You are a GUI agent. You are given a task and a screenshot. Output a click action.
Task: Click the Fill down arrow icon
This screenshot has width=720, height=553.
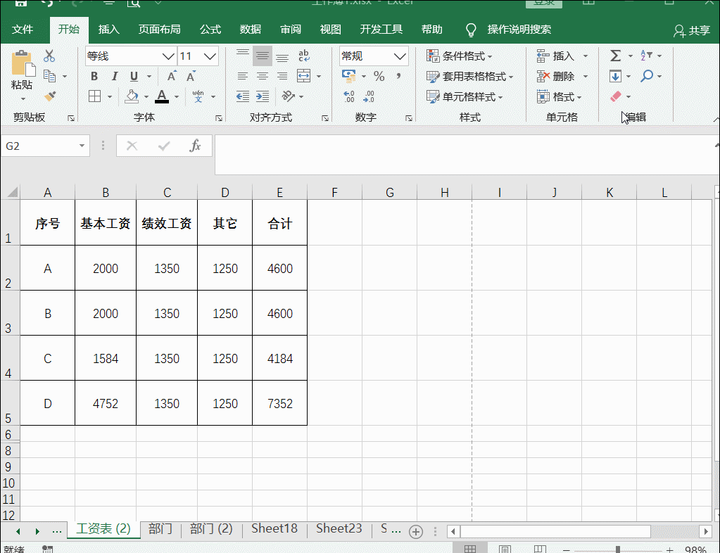pyautogui.click(x=615, y=76)
